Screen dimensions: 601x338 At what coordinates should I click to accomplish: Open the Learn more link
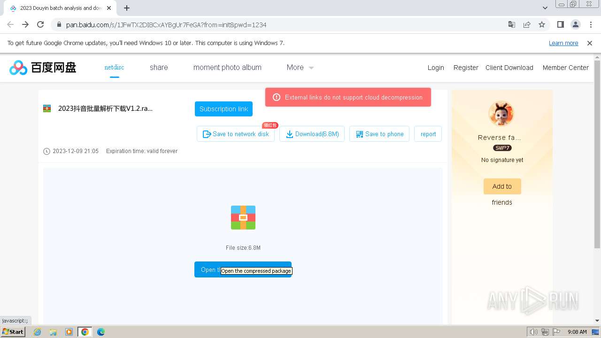563,43
